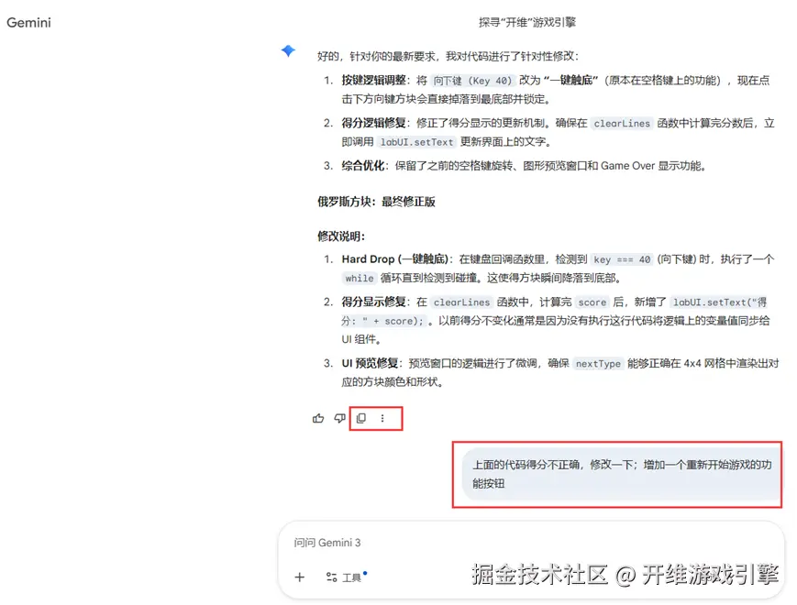Image resolution: width=797 pixels, height=605 pixels.
Task: Click the clearLines code chip
Action: [621, 123]
